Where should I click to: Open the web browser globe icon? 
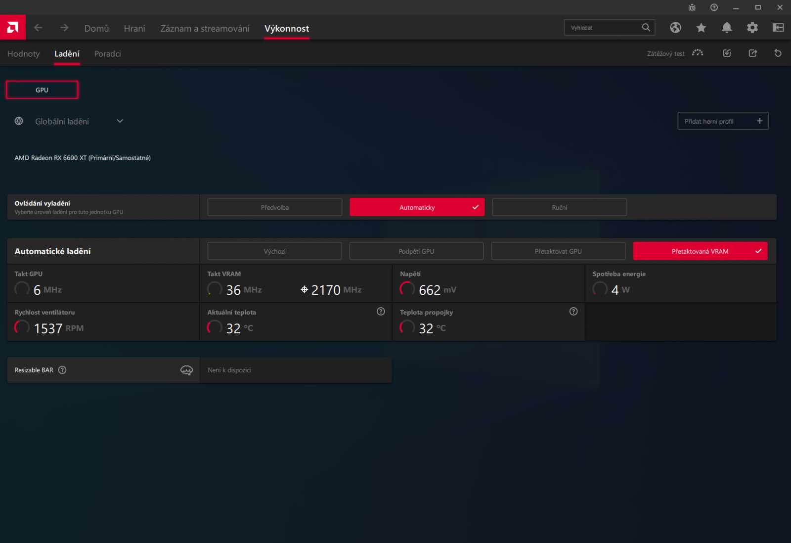(675, 28)
